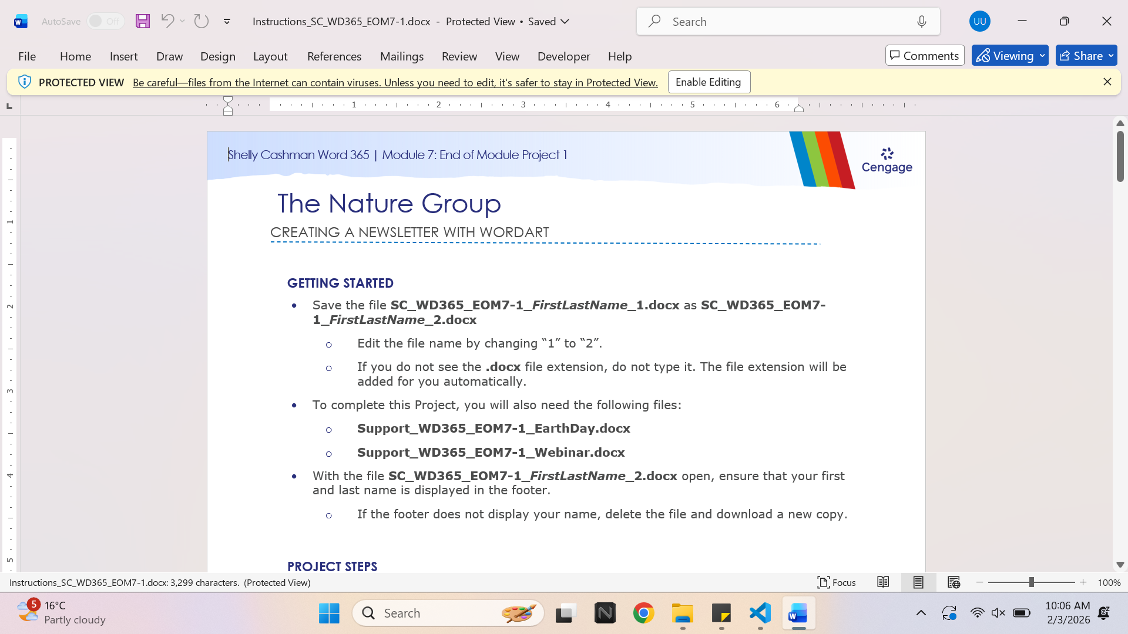Screen dimensions: 1128x634
Task: Click the Cengage logo in the header
Action: [x=887, y=160]
